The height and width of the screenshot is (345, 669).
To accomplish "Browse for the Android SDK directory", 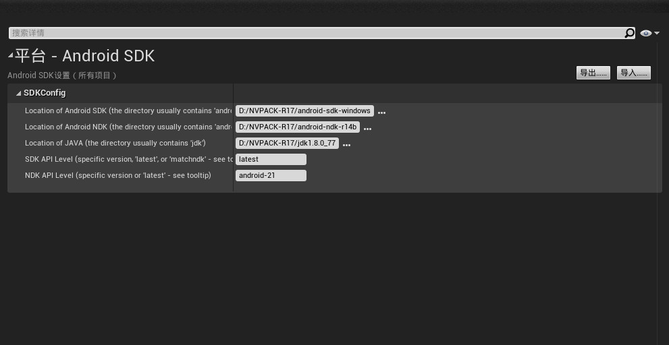I will [381, 113].
